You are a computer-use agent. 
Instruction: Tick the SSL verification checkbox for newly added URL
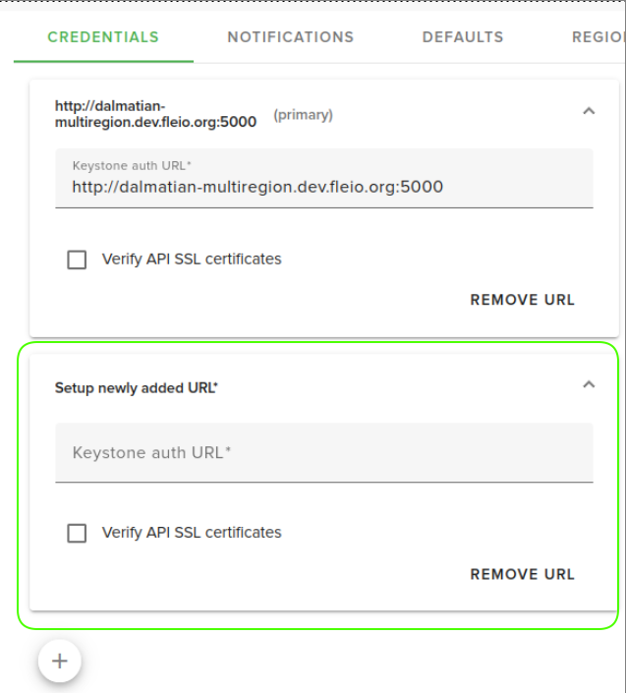pos(77,533)
